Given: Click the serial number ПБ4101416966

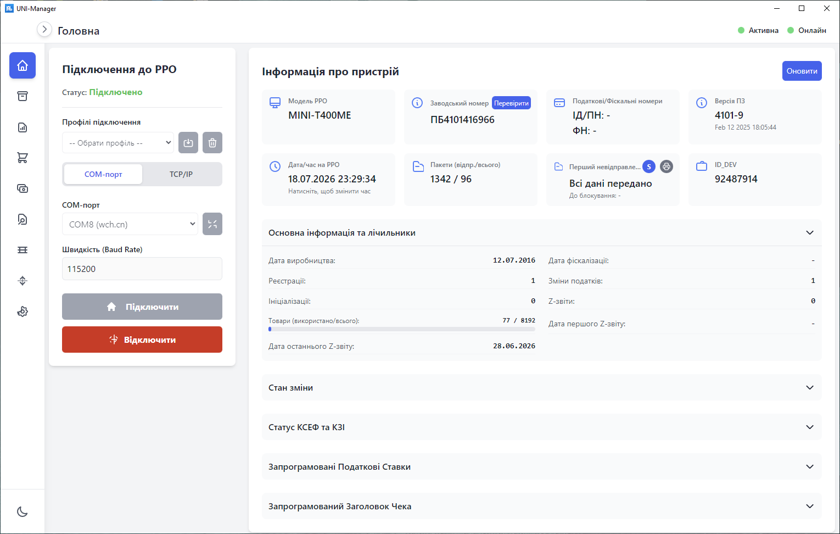Looking at the screenshot, I should pos(462,120).
